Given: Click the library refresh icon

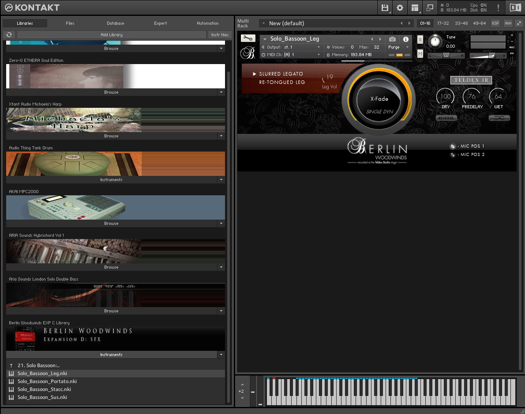Looking at the screenshot, I should [9, 34].
